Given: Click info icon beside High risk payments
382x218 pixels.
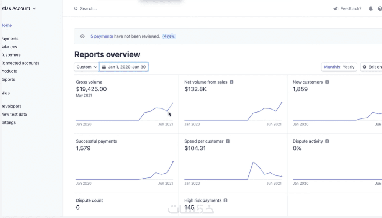Looking at the screenshot, I should tap(225, 200).
